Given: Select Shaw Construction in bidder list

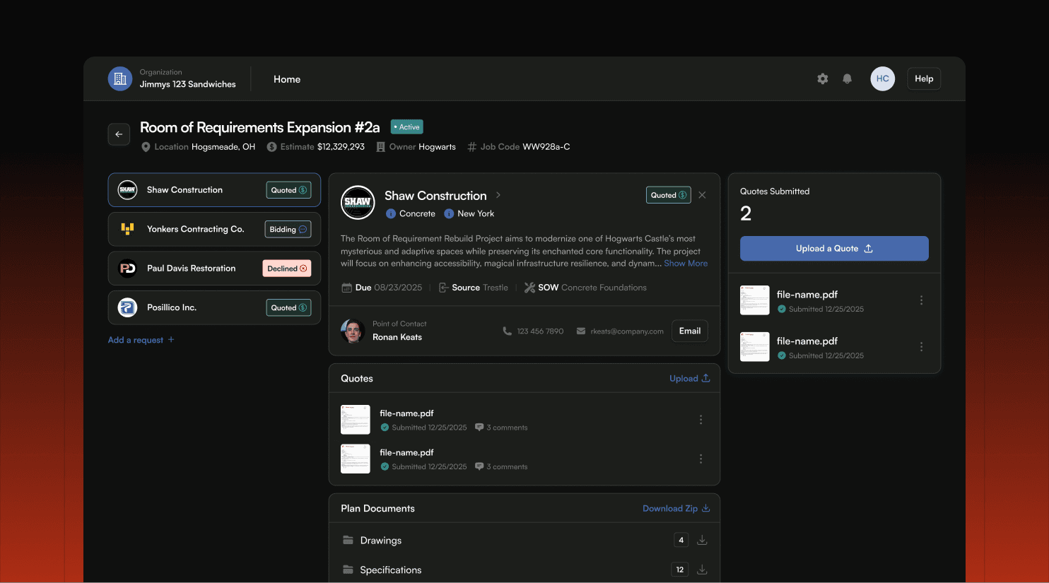Looking at the screenshot, I should (214, 190).
